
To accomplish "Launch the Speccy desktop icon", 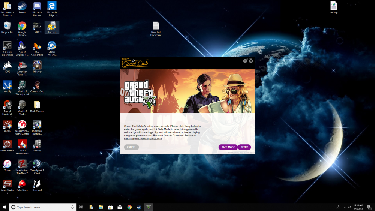I will coord(37,146).
